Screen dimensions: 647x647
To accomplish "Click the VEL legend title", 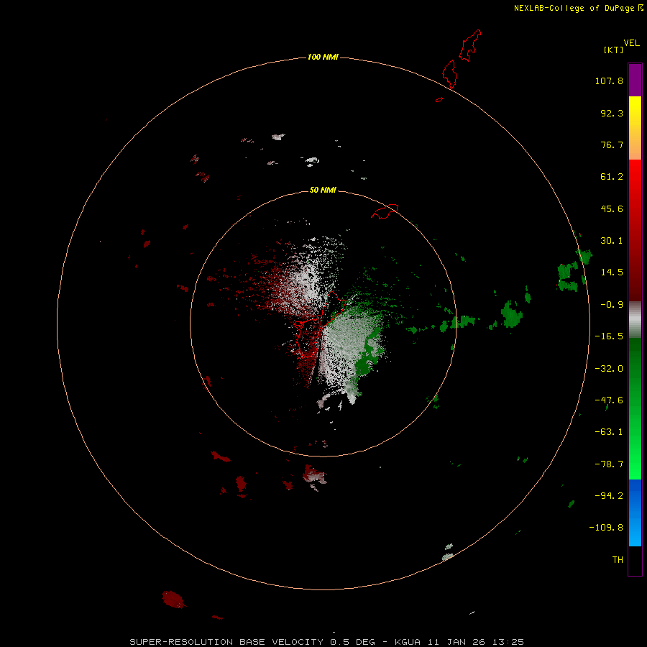I will [631, 43].
